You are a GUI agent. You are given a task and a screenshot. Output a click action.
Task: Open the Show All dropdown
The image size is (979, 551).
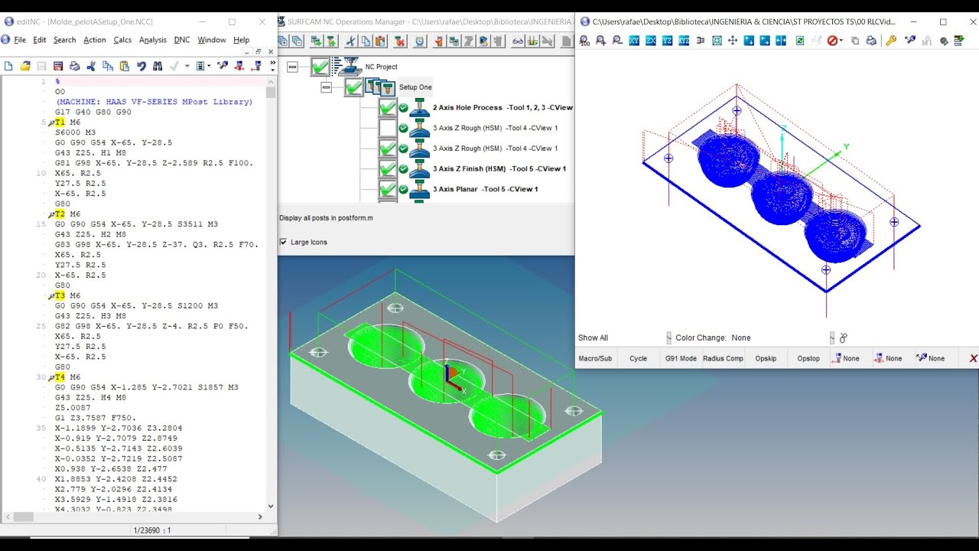pos(668,337)
